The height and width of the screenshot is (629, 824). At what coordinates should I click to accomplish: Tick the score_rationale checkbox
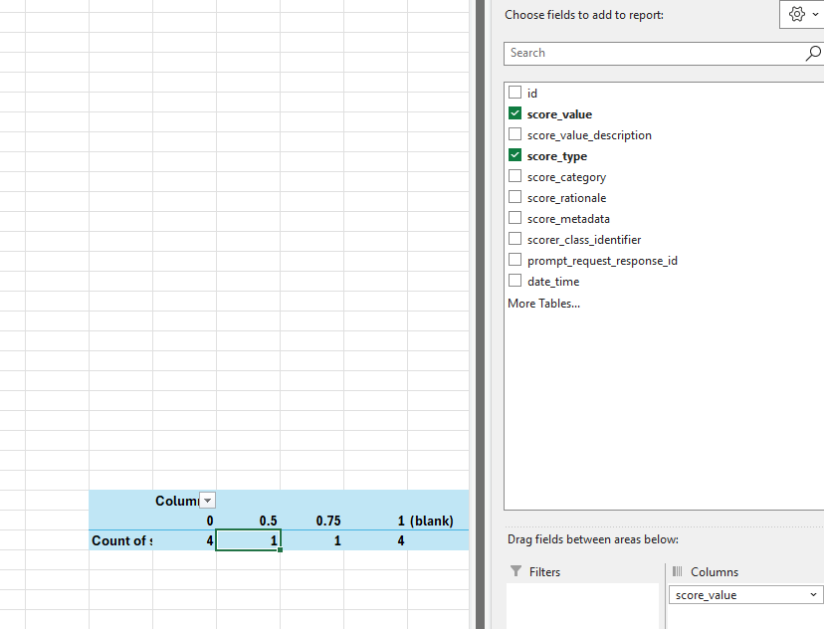point(515,197)
